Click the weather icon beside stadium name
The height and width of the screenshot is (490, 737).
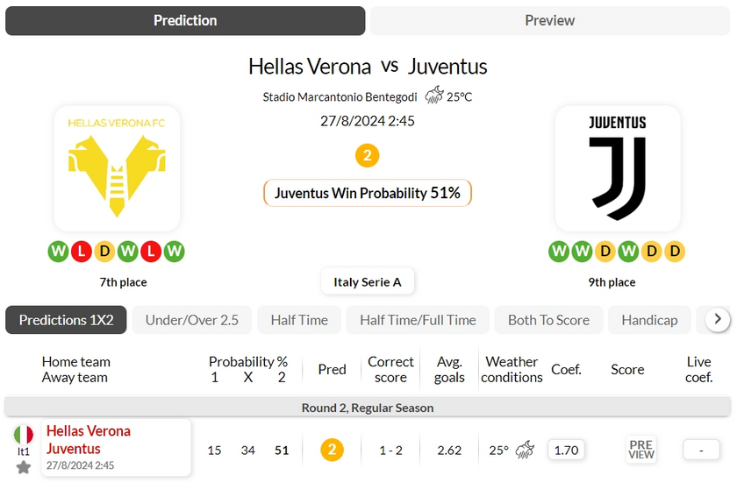coord(434,96)
